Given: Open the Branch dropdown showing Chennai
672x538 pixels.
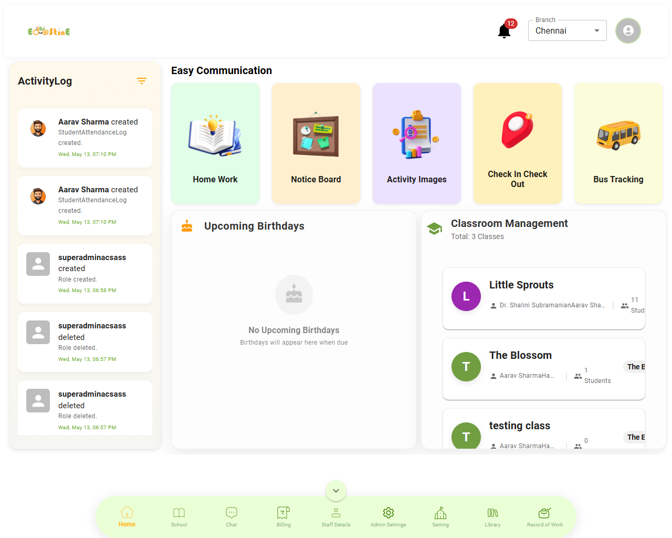Looking at the screenshot, I should [567, 30].
